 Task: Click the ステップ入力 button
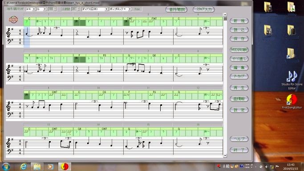pyautogui.click(x=204, y=9)
